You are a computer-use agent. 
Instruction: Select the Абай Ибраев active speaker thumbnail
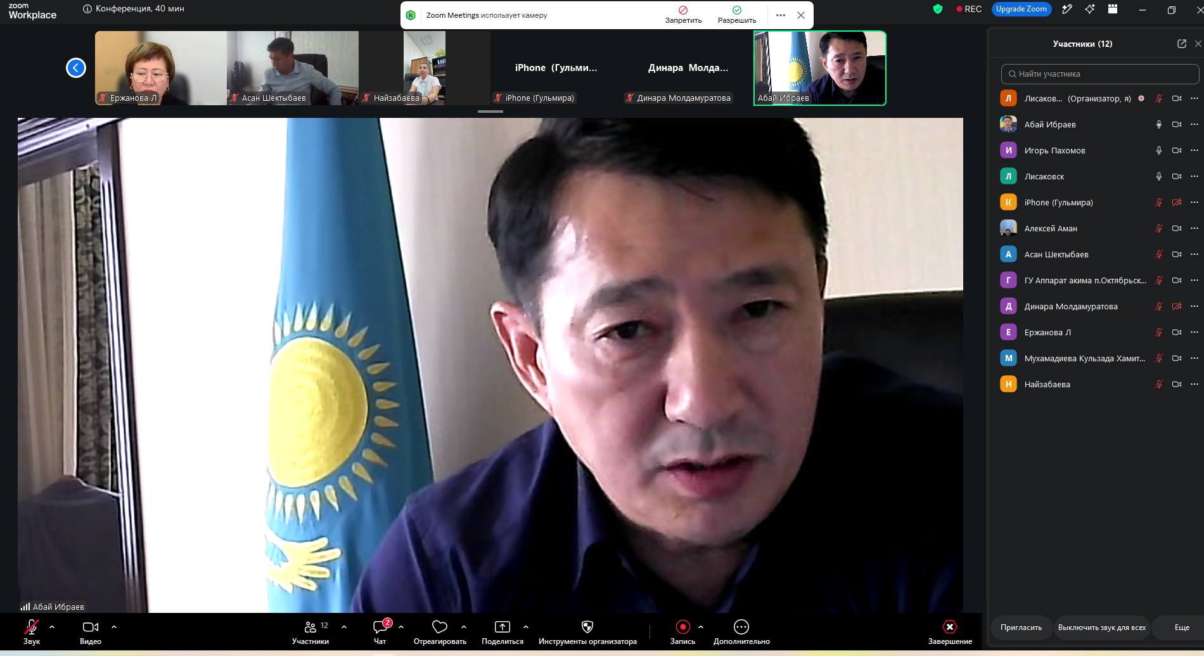pyautogui.click(x=820, y=68)
